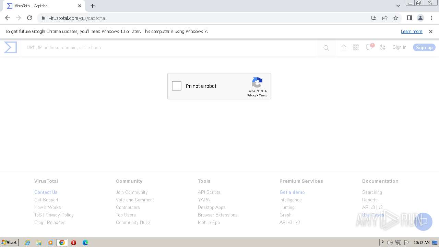439x247 pixels.
Task: Open Get Support footer link
Action: [46, 200]
